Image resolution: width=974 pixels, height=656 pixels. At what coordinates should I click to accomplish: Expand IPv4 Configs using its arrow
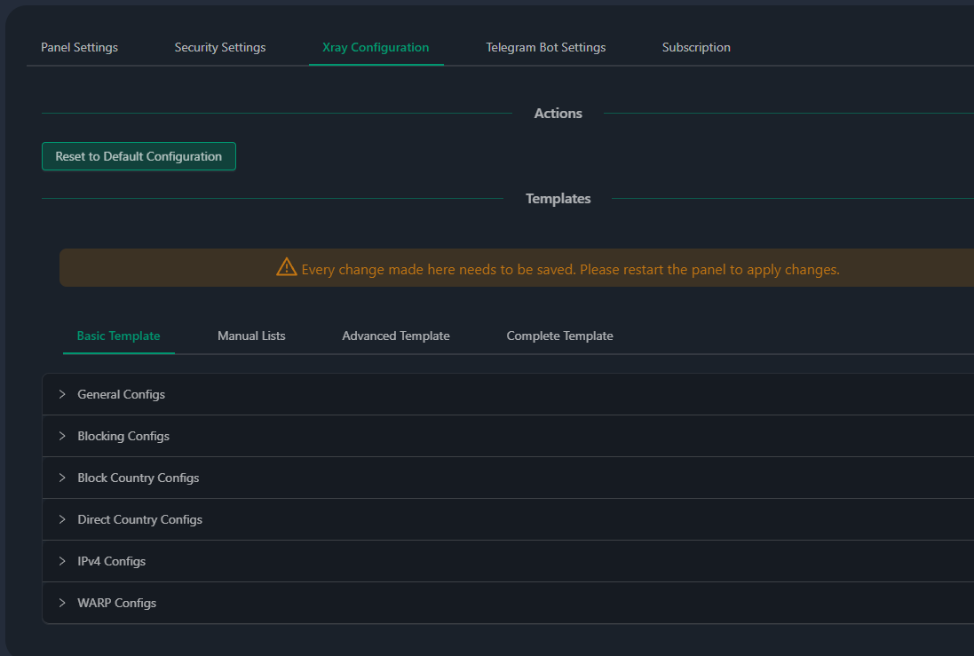(62, 561)
